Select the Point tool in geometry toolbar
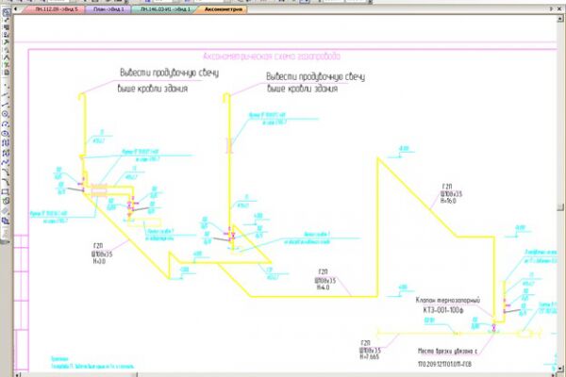 point(5,86)
